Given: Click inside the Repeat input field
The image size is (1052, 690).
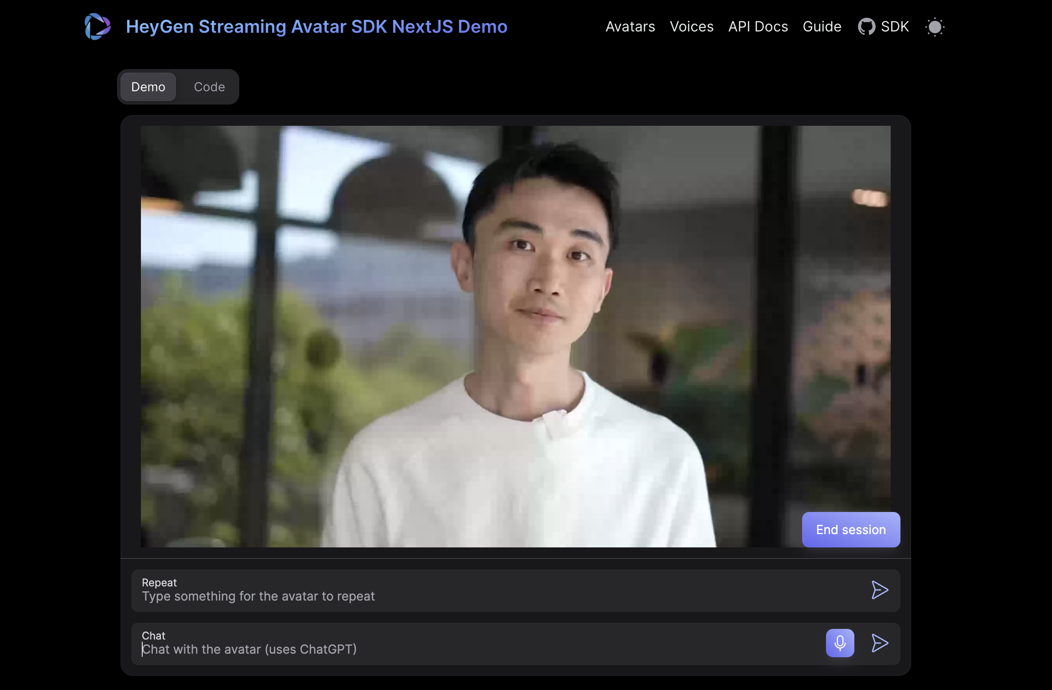Looking at the screenshot, I should [399, 597].
